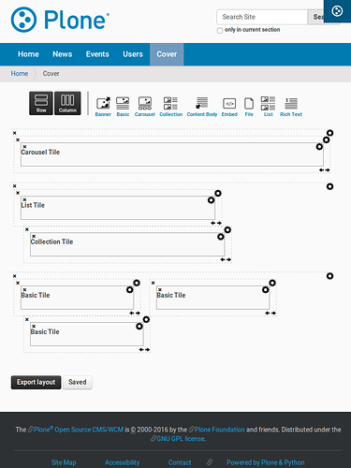Click the Export layout button

pyautogui.click(x=36, y=382)
